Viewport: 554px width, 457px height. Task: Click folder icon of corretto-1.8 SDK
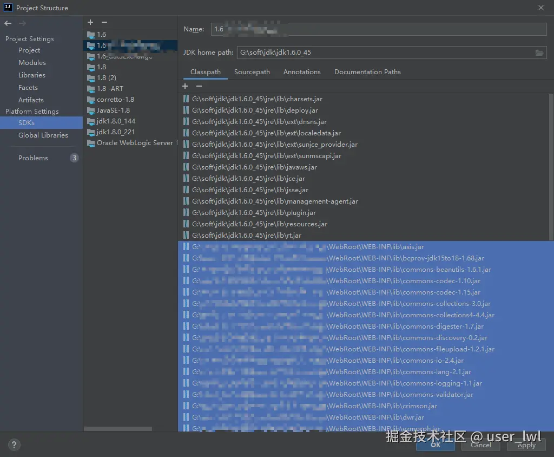click(x=91, y=100)
